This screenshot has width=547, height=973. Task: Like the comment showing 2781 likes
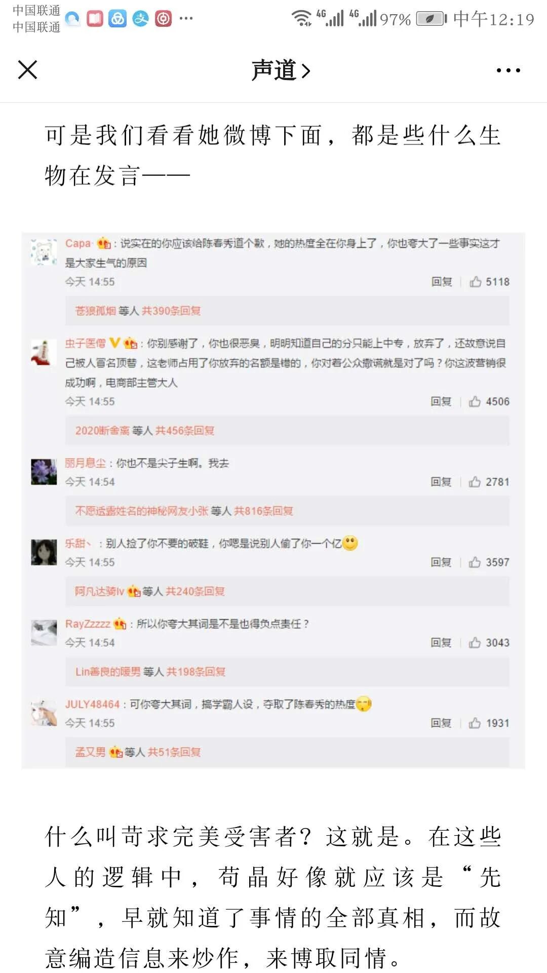click(x=475, y=482)
